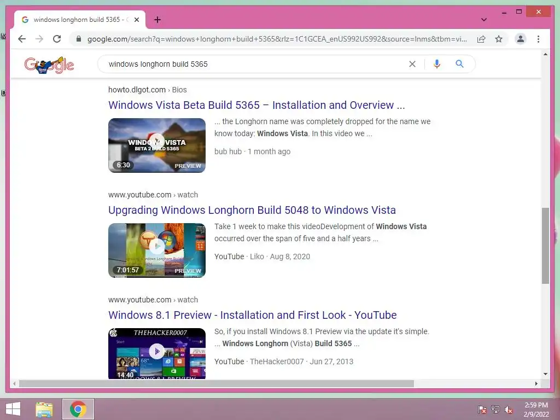Open a new tab with the plus button
The image size is (560, 420).
point(157,20)
